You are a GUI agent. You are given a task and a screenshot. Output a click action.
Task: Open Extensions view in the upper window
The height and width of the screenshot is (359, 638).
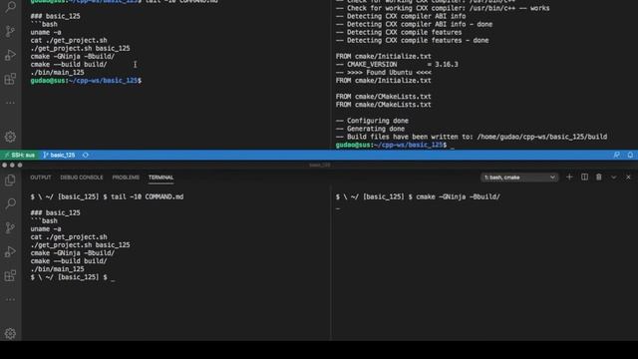click(10, 79)
